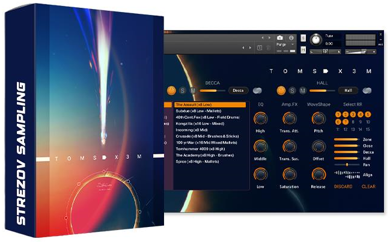390x242 pixels.
Task: Toggle round robin 7
Action: click(346, 122)
